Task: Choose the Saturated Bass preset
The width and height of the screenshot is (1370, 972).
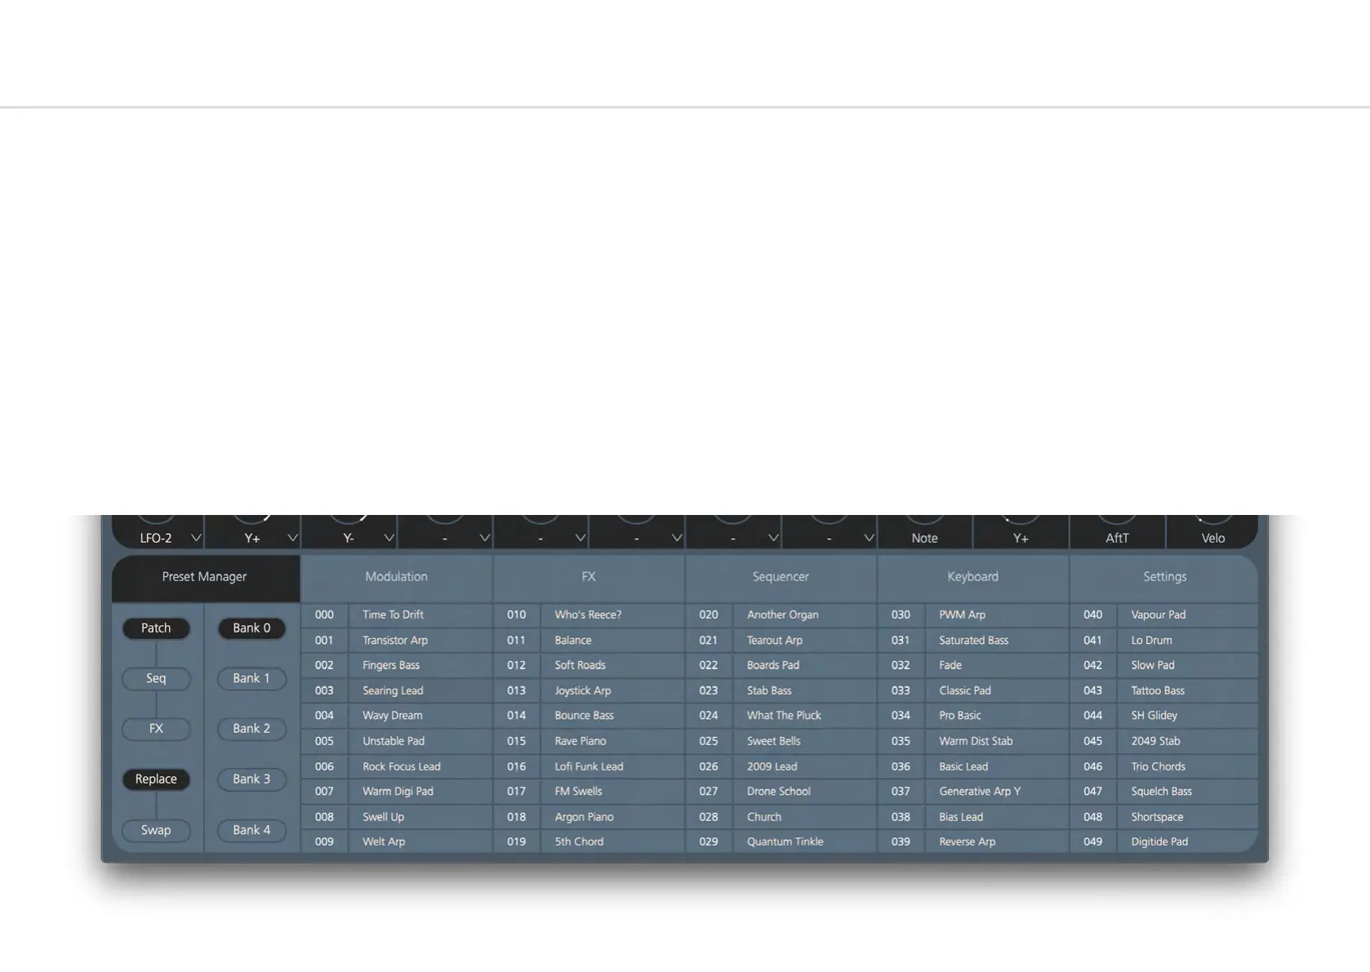Action: tap(973, 641)
